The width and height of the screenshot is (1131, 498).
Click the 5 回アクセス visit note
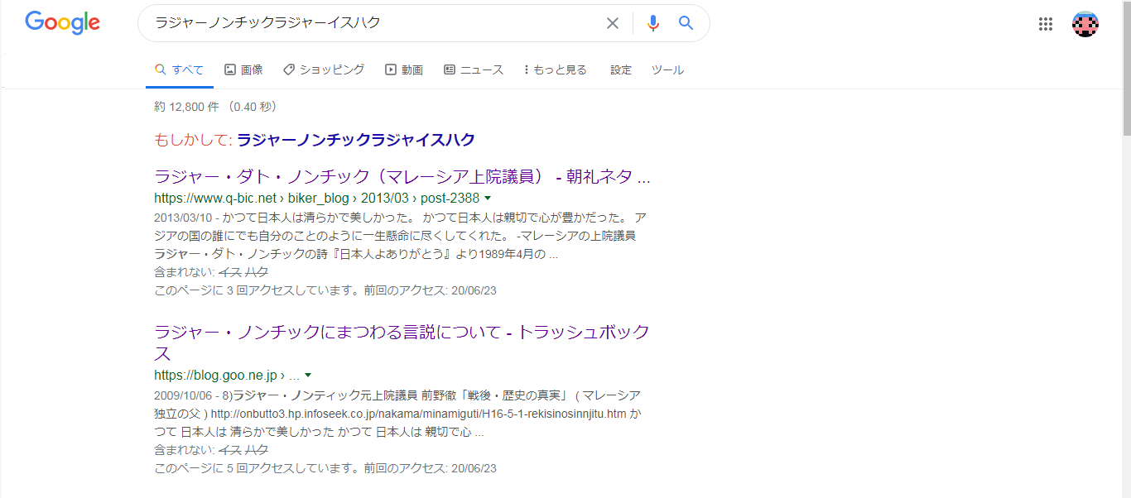[325, 468]
